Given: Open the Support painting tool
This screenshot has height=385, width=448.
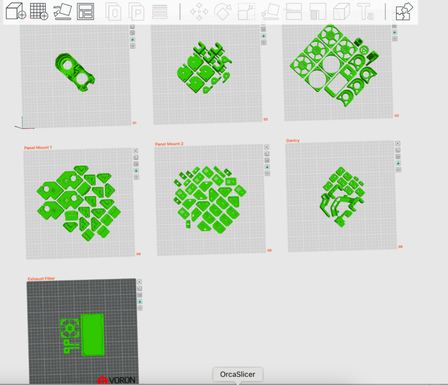Looking at the screenshot, I should (x=318, y=11).
